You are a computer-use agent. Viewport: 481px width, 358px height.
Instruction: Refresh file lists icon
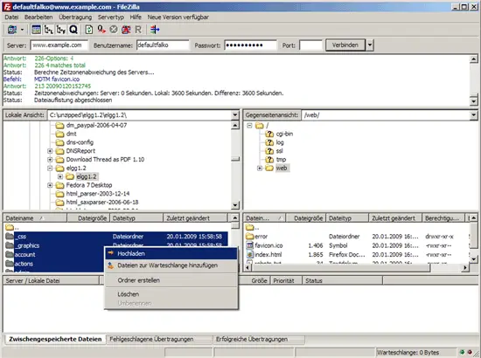tap(89, 30)
